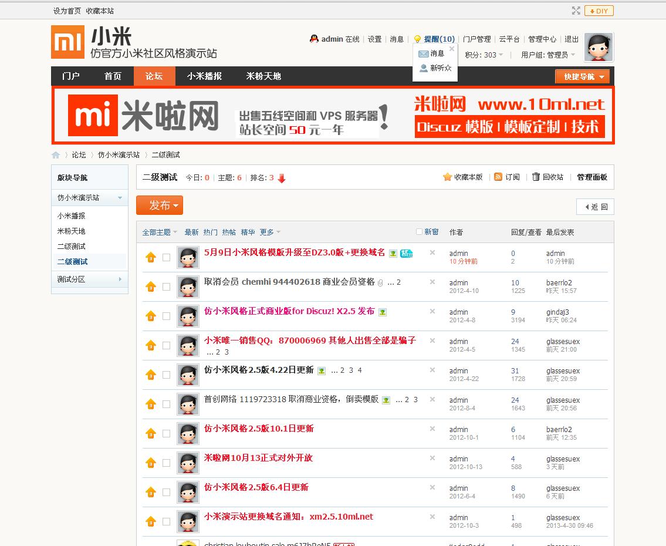Click X icon on 5月9日 thread row
The image size is (666, 546).
tap(432, 252)
